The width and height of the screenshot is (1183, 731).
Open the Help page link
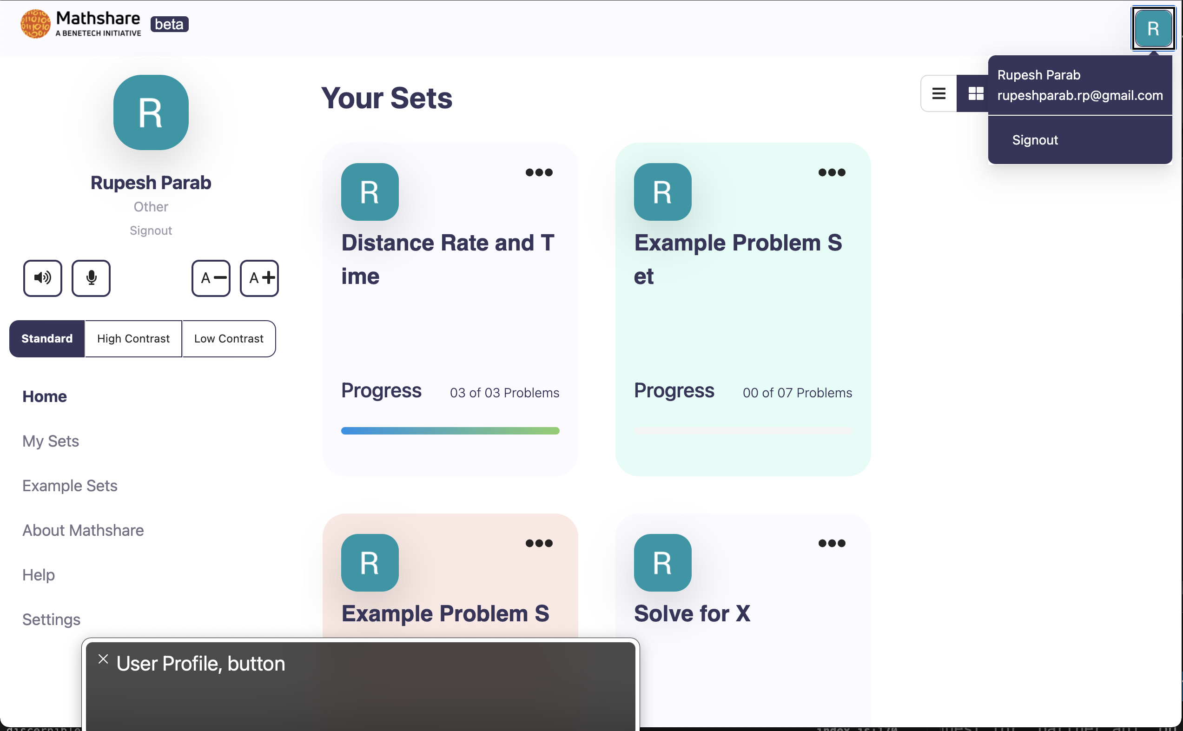tap(38, 575)
